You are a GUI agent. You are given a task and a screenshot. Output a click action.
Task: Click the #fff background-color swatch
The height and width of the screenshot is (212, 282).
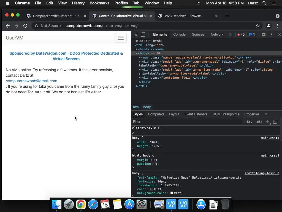(172, 193)
